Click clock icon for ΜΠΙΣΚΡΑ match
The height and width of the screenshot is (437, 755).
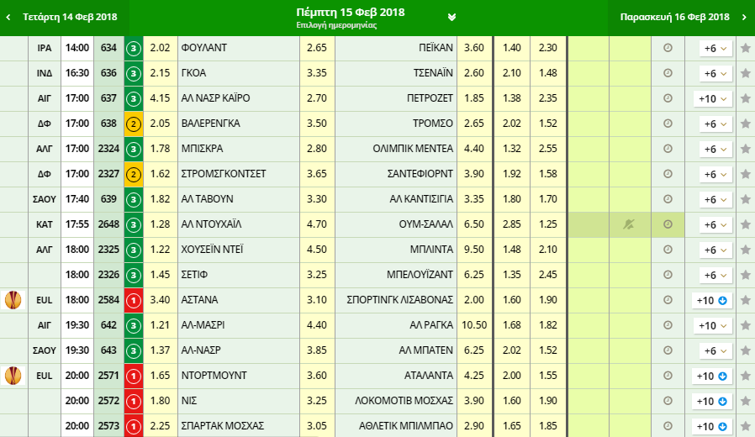pyautogui.click(x=668, y=150)
